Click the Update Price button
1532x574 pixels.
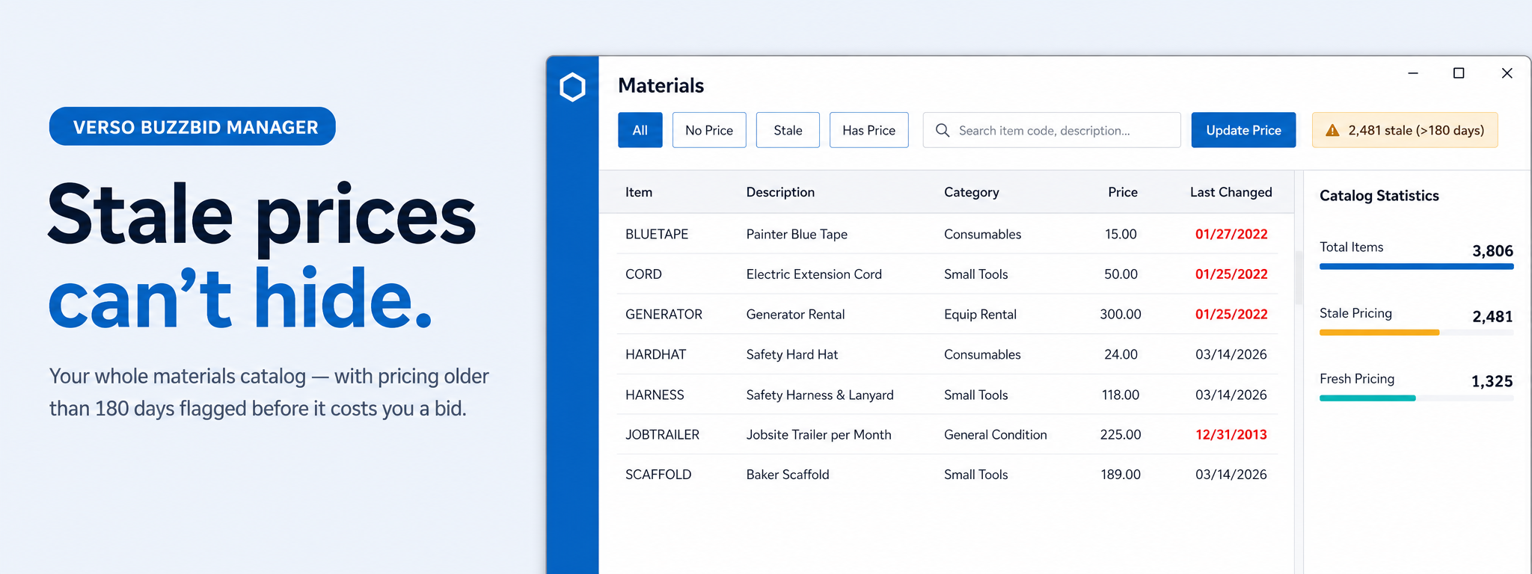pyautogui.click(x=1243, y=130)
